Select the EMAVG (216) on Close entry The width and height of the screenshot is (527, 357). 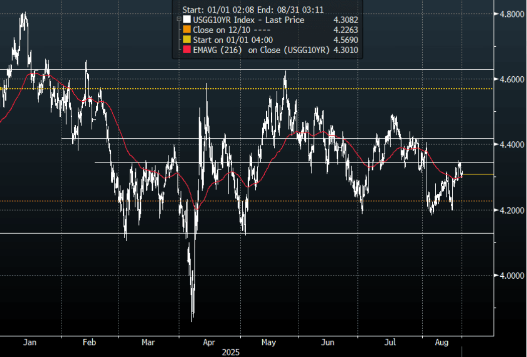pos(261,50)
